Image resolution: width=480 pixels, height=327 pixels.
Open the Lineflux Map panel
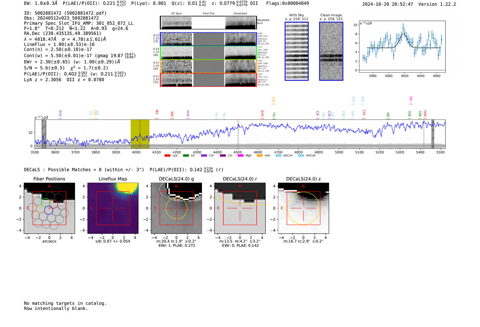coord(113,208)
